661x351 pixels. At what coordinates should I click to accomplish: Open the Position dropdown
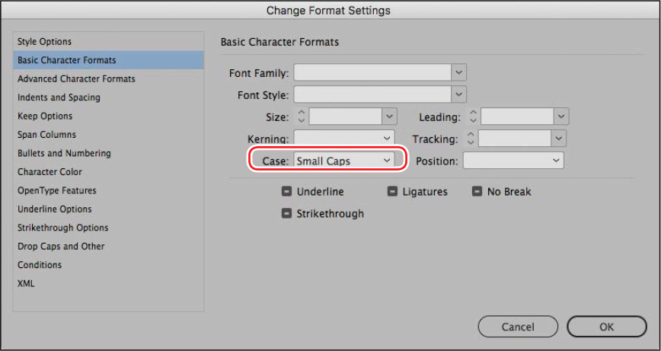tap(513, 161)
